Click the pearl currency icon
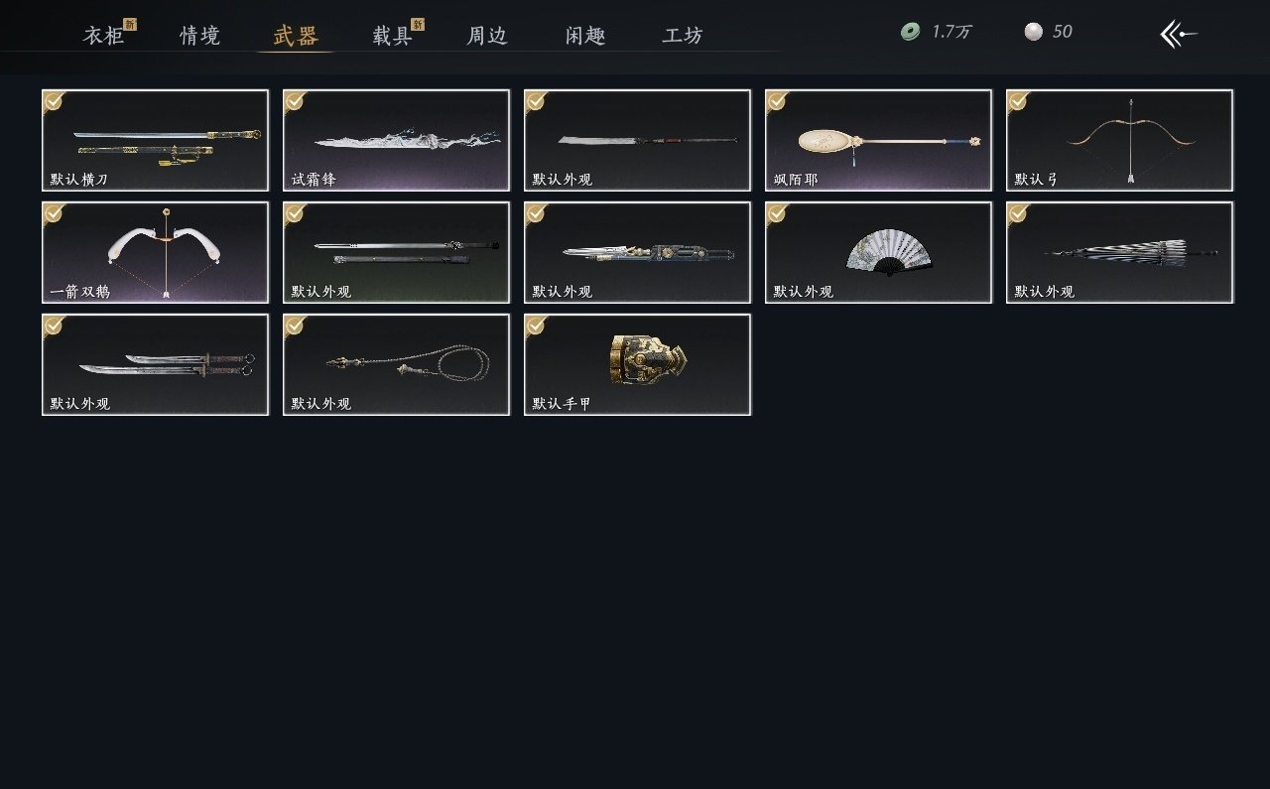 [1034, 32]
